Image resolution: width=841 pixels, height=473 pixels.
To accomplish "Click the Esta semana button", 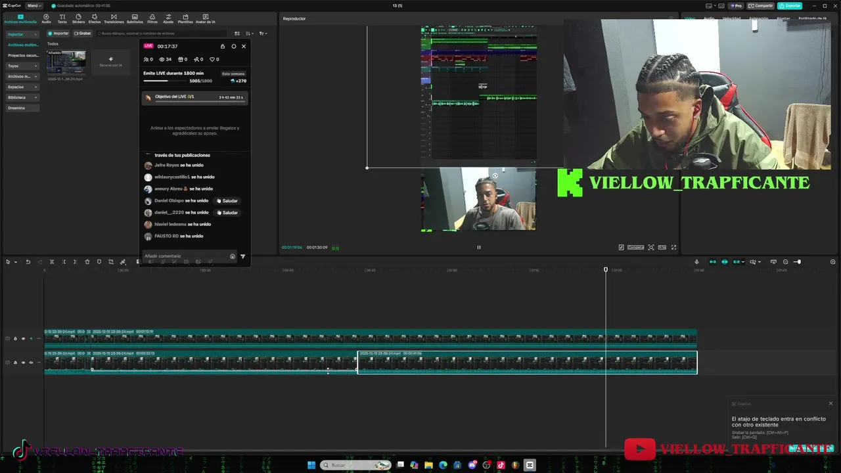I will [x=233, y=74].
